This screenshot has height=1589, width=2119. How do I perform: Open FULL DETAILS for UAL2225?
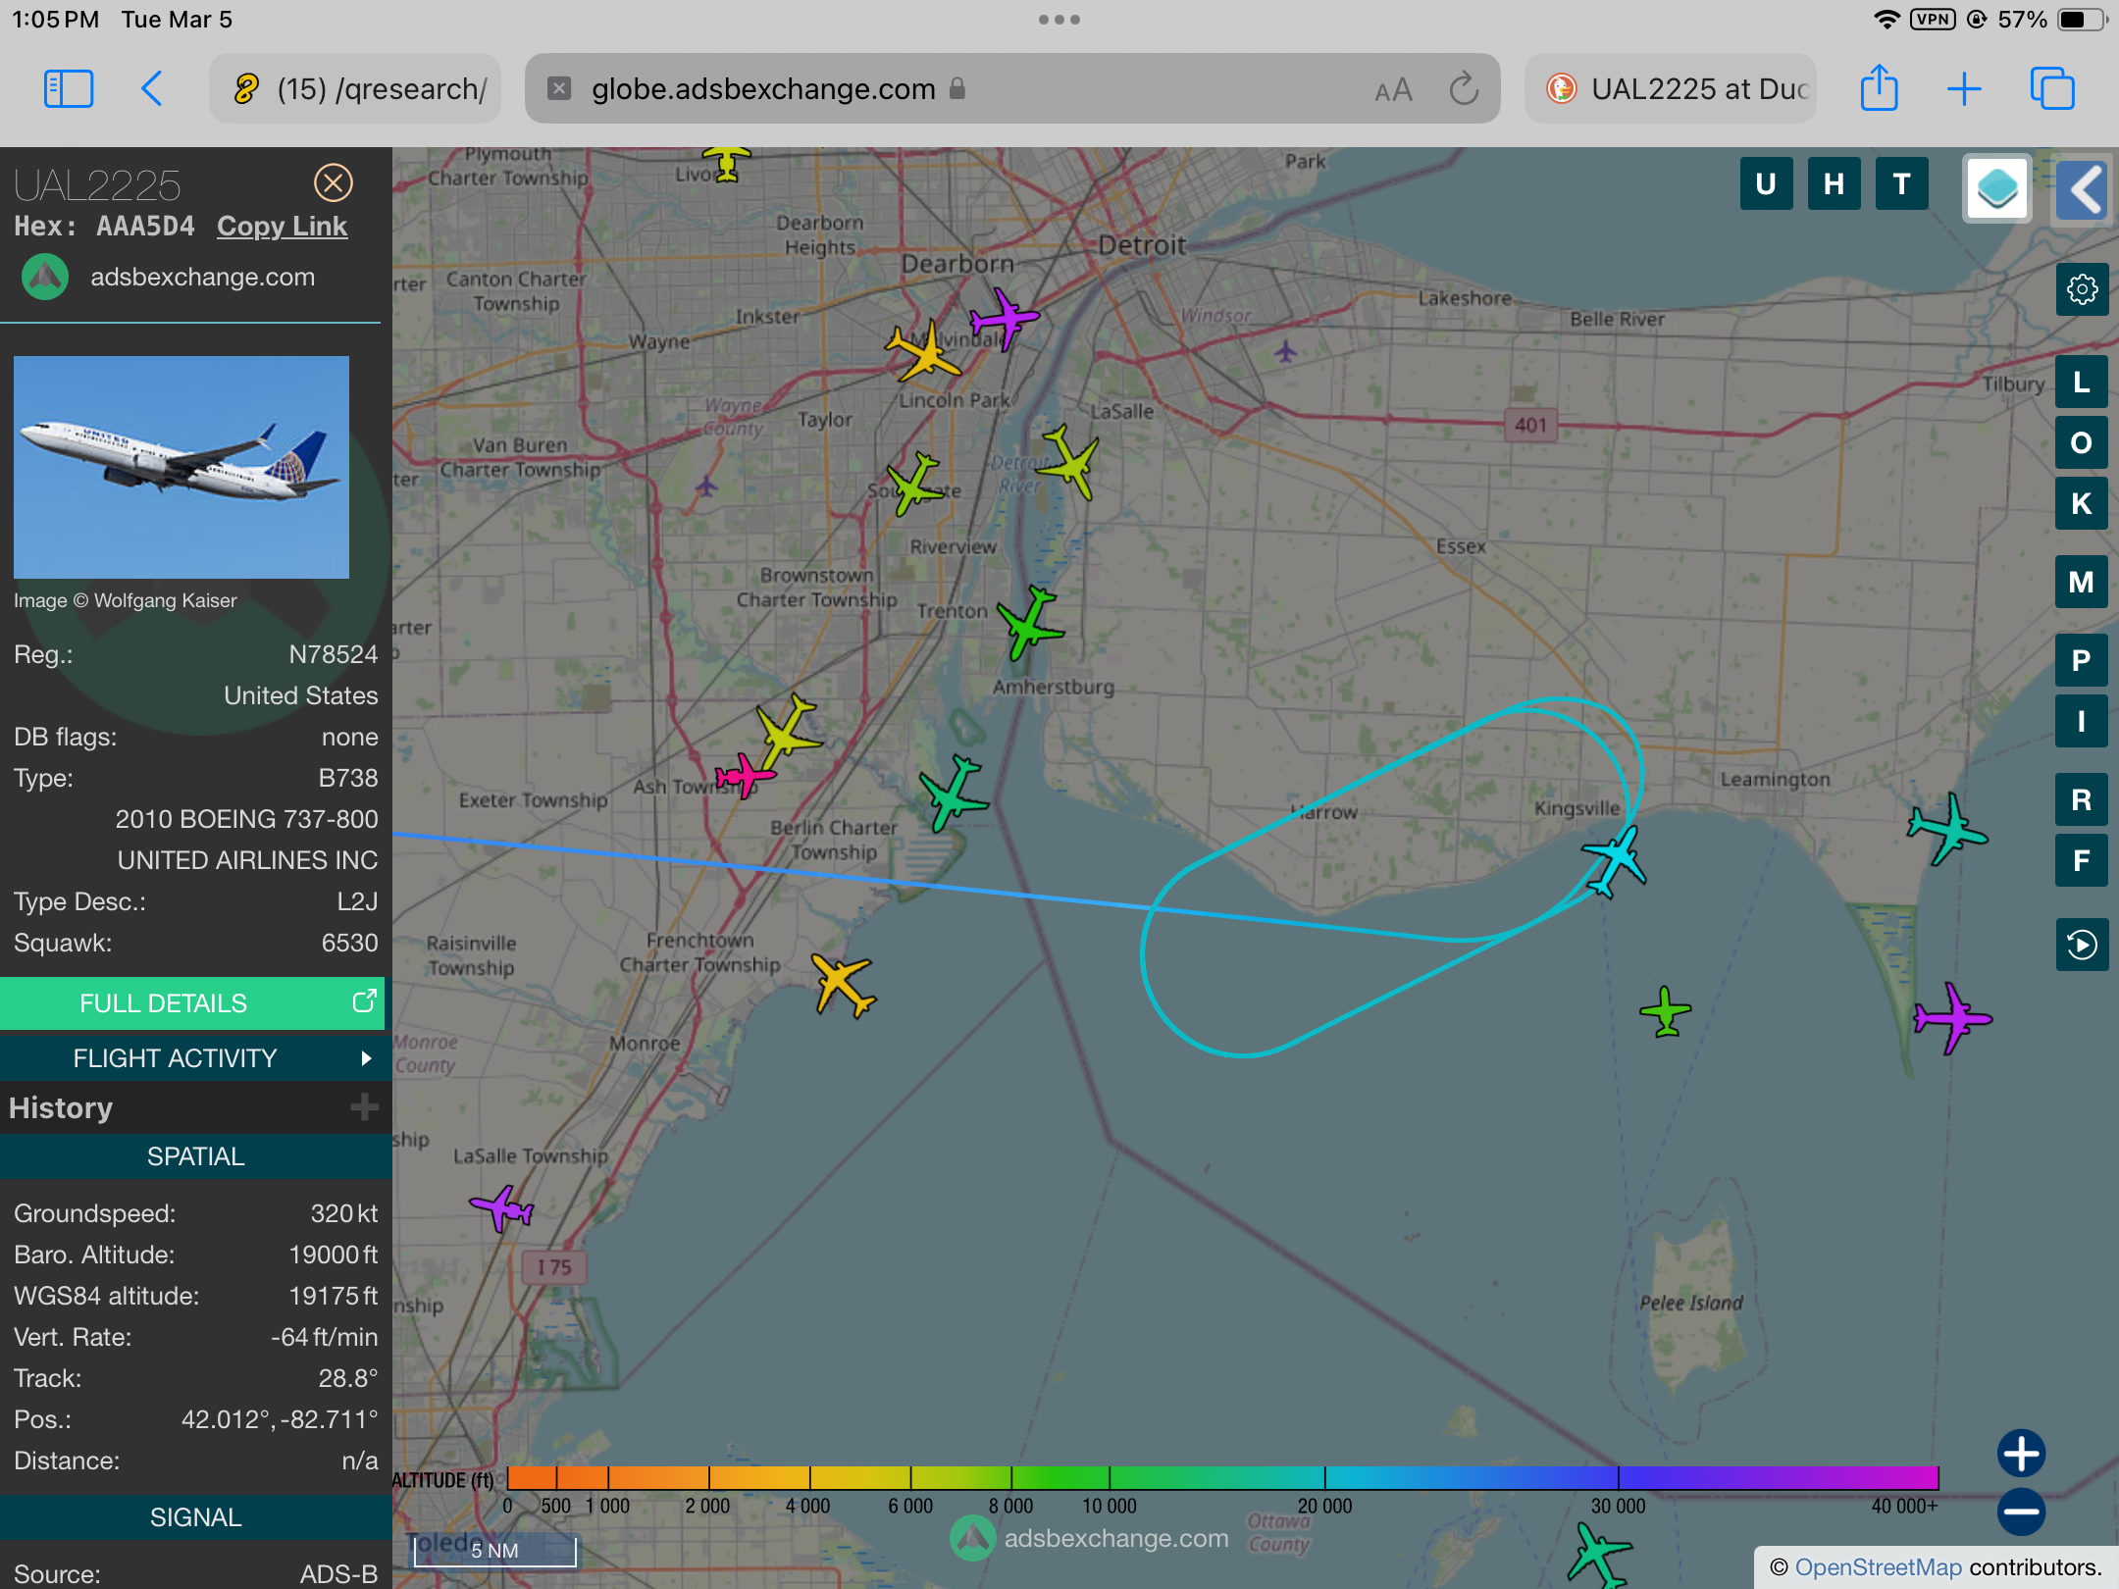click(x=192, y=1003)
